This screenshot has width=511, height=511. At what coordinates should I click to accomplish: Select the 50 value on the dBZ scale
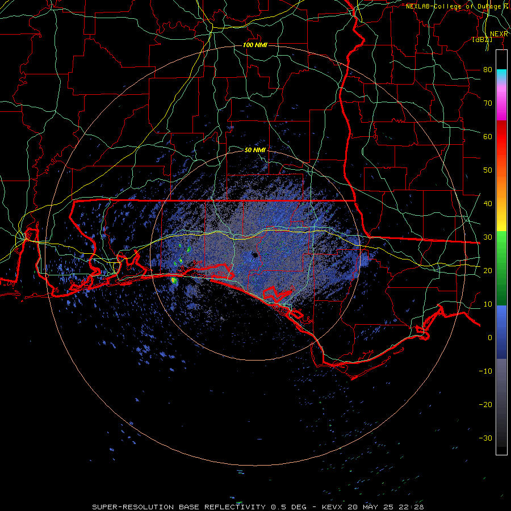point(488,170)
